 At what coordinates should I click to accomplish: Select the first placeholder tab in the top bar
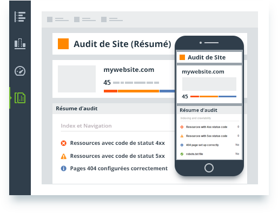58,19
